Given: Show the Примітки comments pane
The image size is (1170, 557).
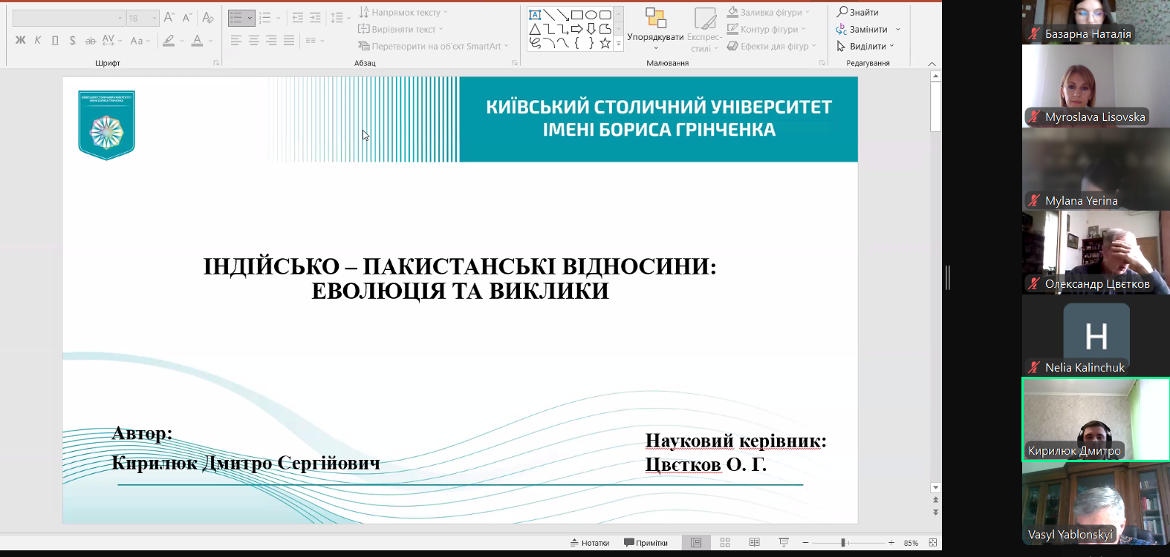Looking at the screenshot, I should pos(646,543).
